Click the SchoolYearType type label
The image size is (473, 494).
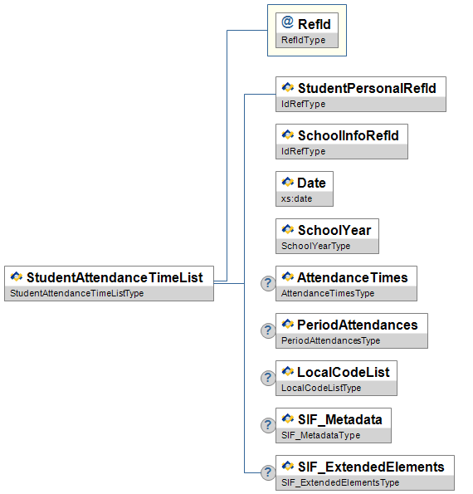(x=315, y=246)
